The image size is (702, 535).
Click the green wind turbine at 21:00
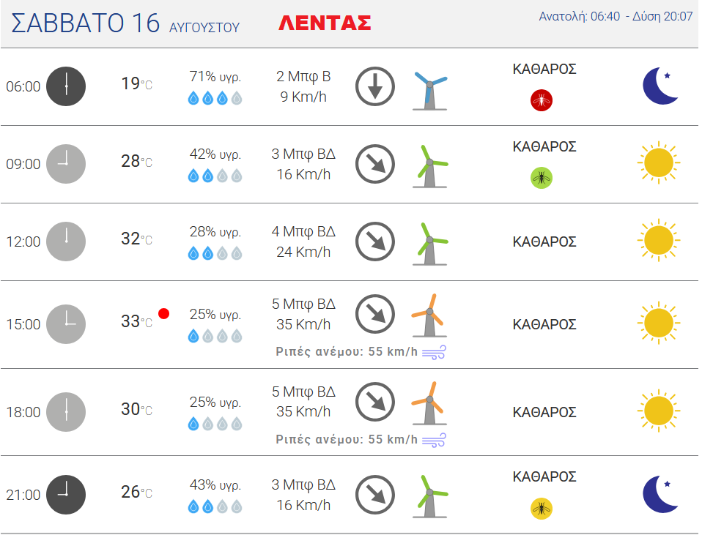pyautogui.click(x=430, y=496)
